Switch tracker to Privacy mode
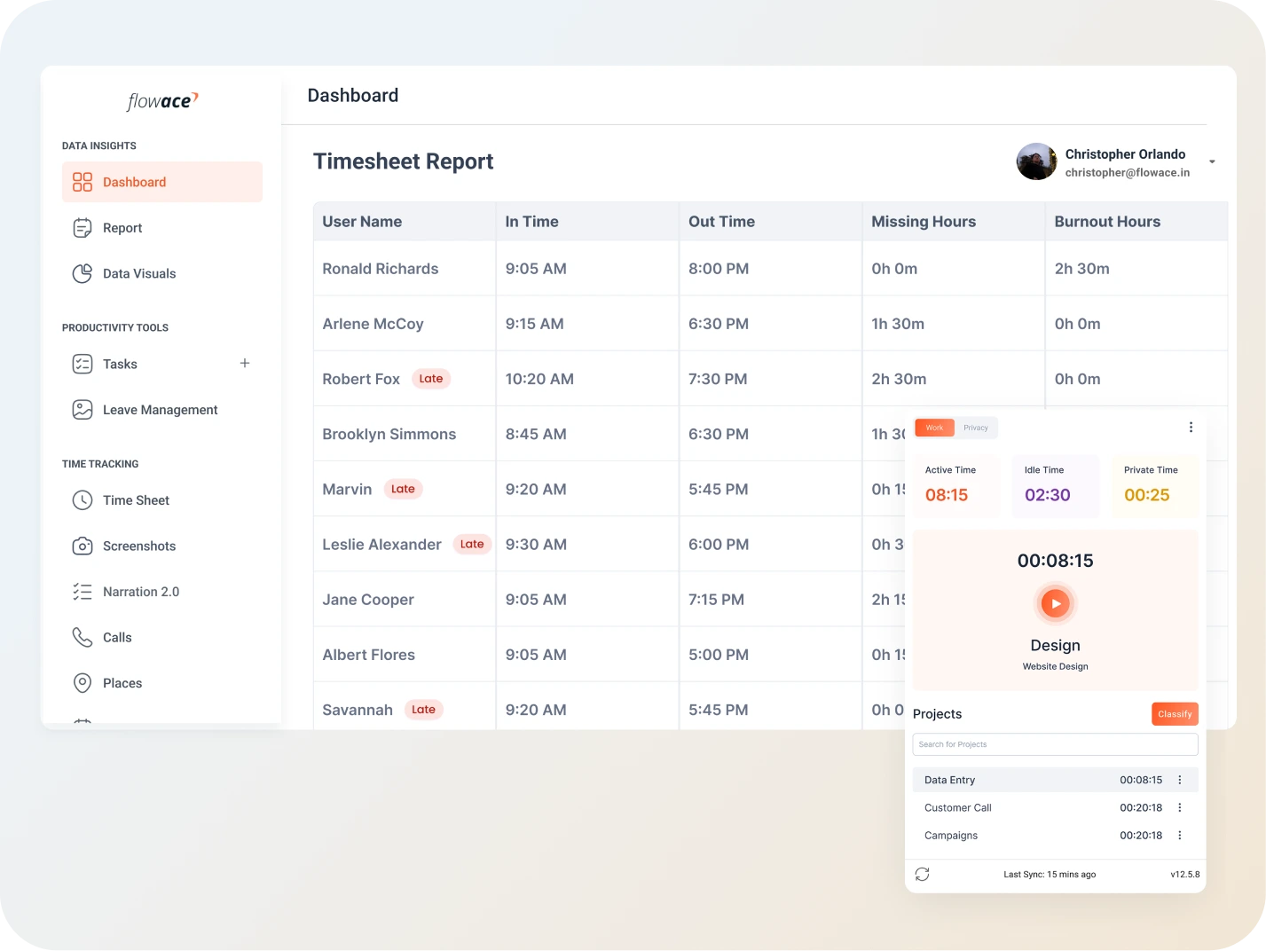The width and height of the screenshot is (1266, 951). click(976, 428)
